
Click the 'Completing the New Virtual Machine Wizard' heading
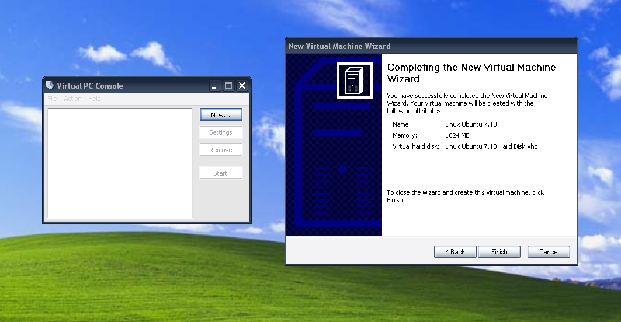tap(471, 73)
